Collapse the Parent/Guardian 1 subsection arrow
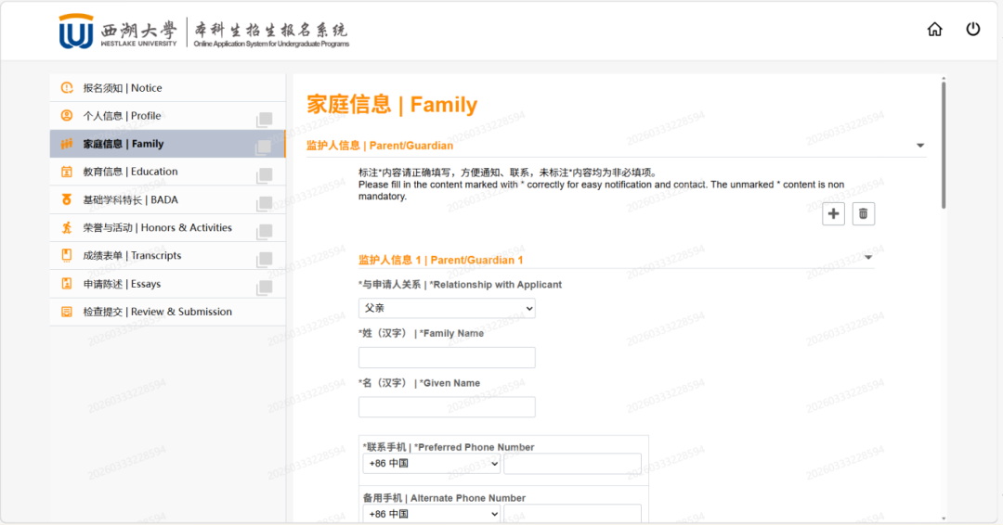Image resolution: width=1003 pixels, height=525 pixels. click(868, 257)
